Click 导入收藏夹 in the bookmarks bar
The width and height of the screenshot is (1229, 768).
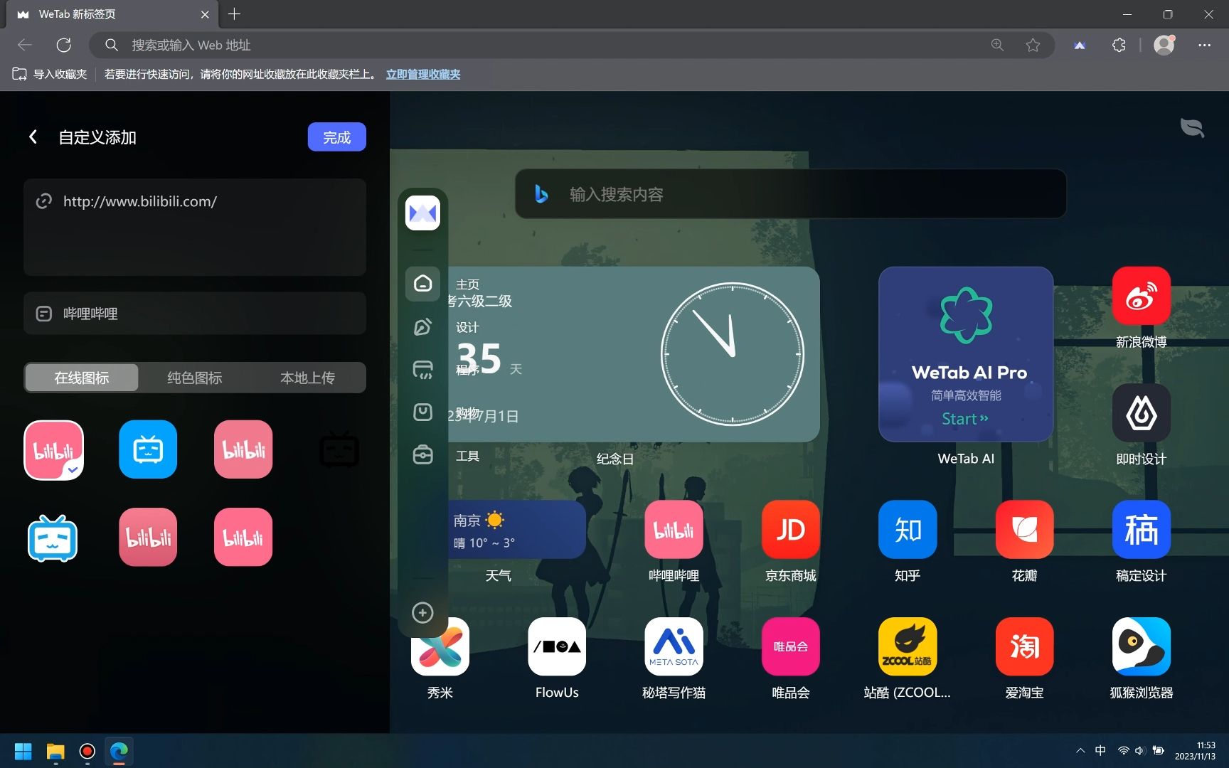pos(50,74)
